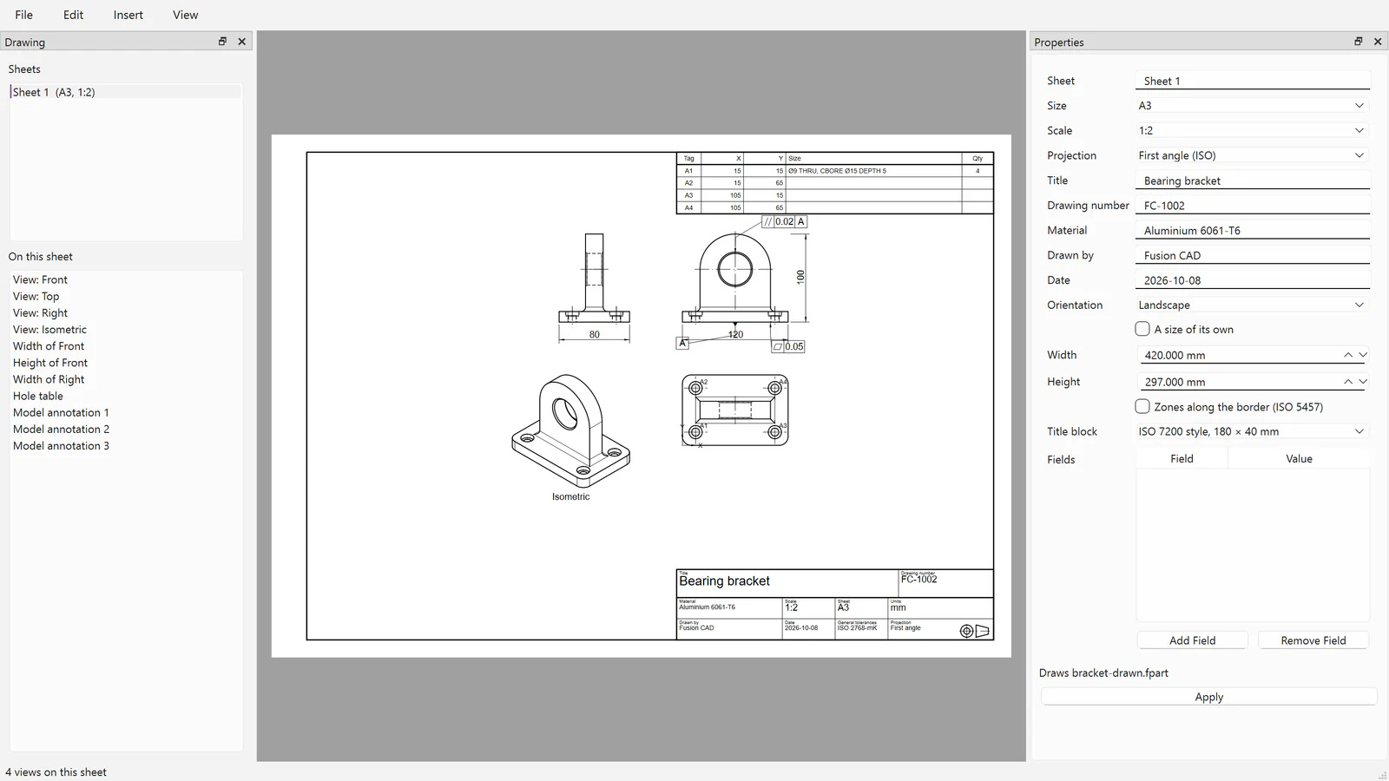This screenshot has width=1389, height=781.
Task: Click the Title field with Bearing bracket
Action: coord(1252,180)
